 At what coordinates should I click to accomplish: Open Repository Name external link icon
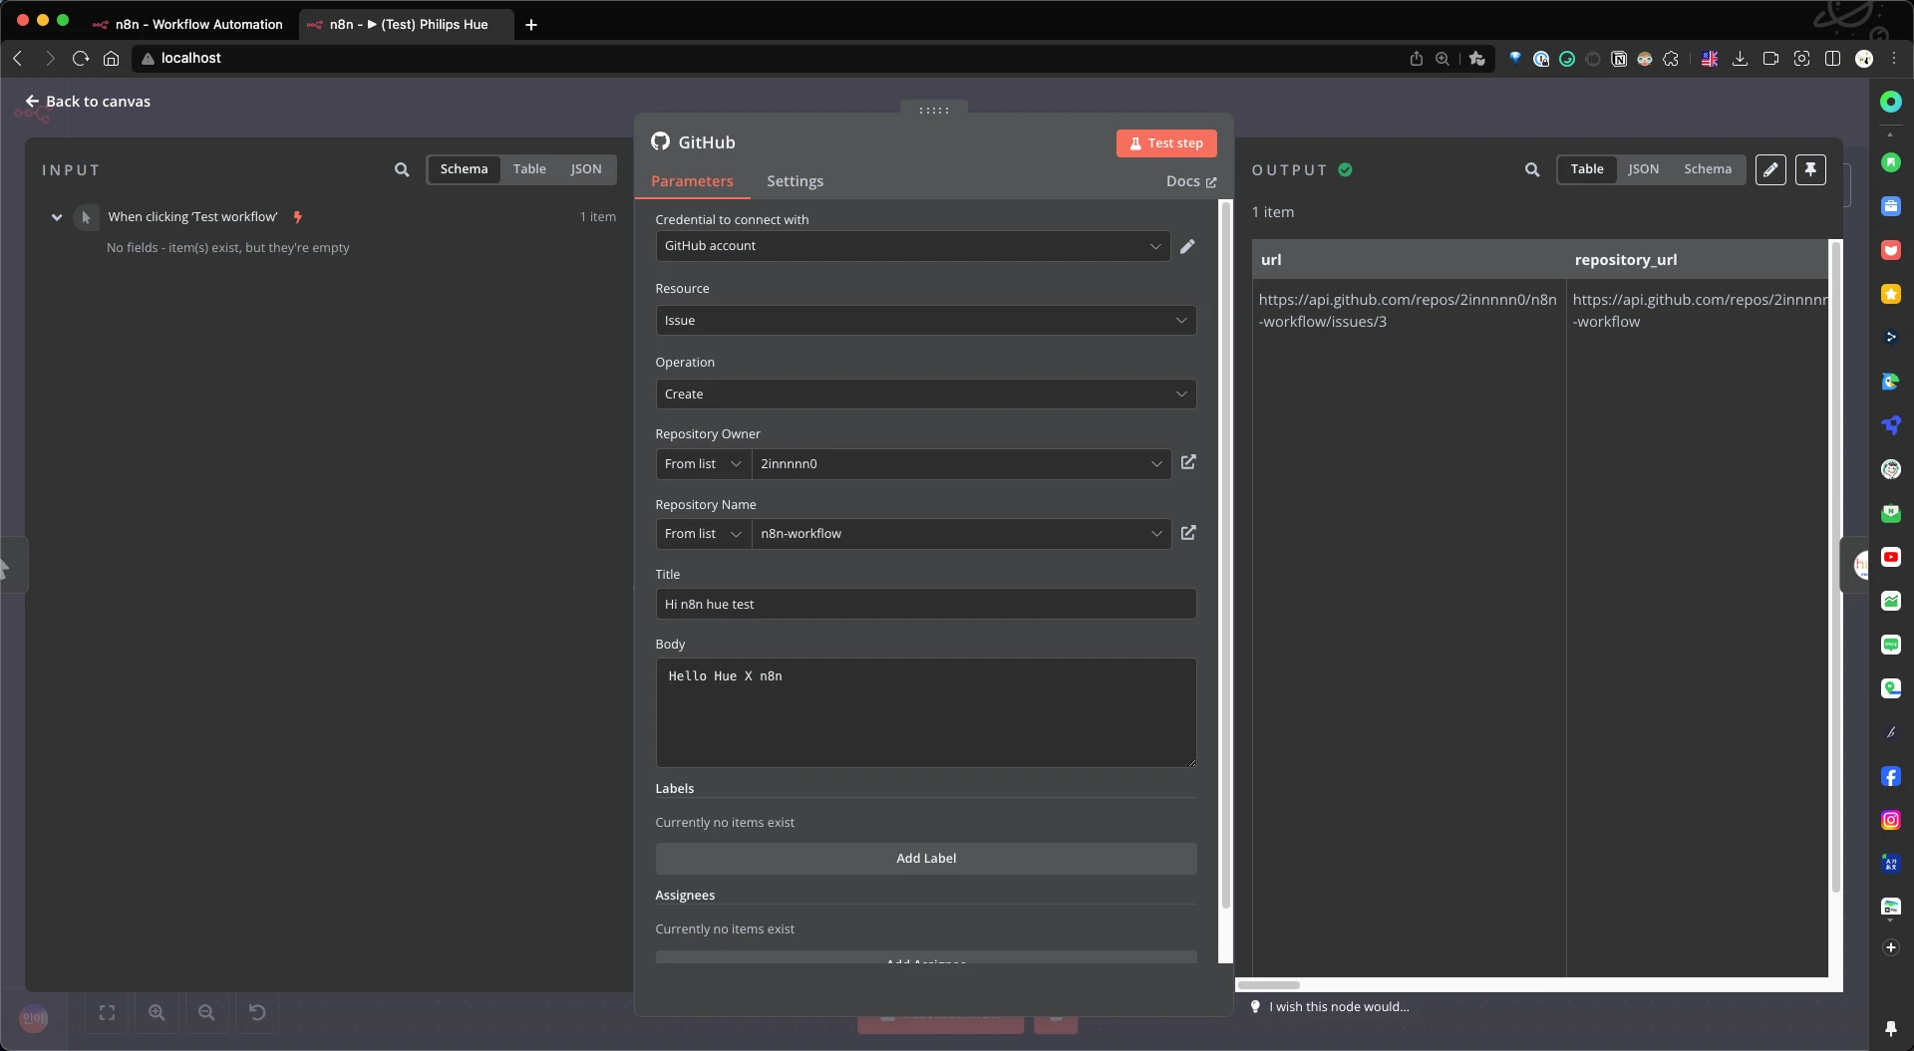[x=1188, y=533]
